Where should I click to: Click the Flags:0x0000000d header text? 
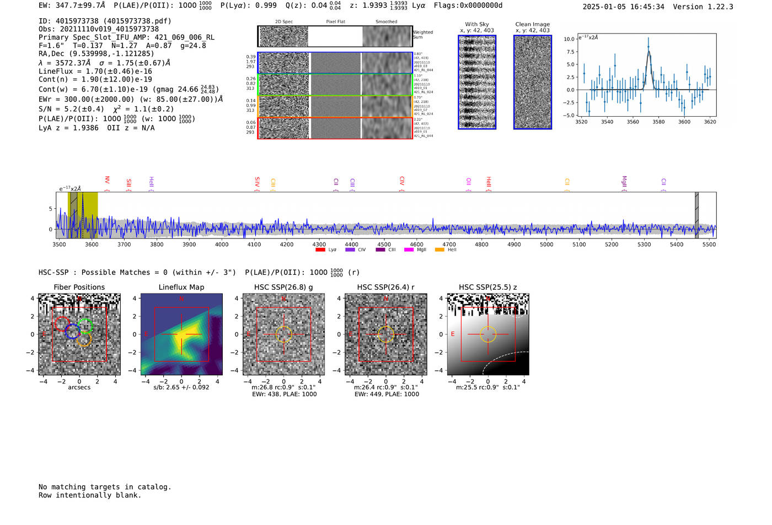tap(468, 6)
